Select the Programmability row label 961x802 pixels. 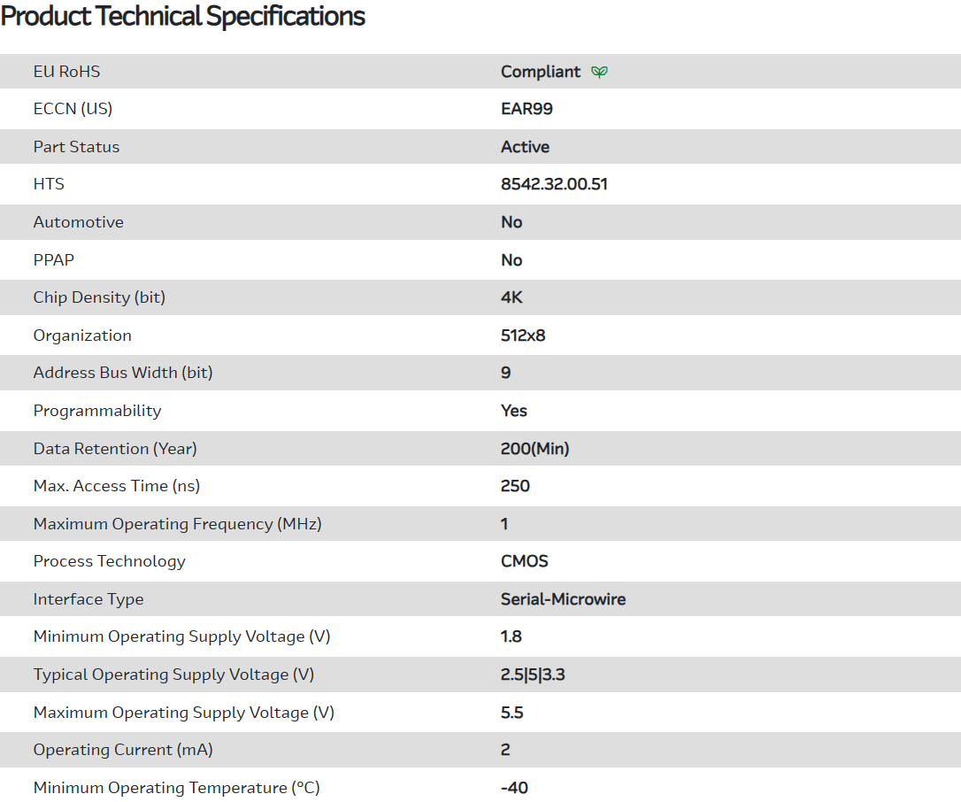point(97,411)
